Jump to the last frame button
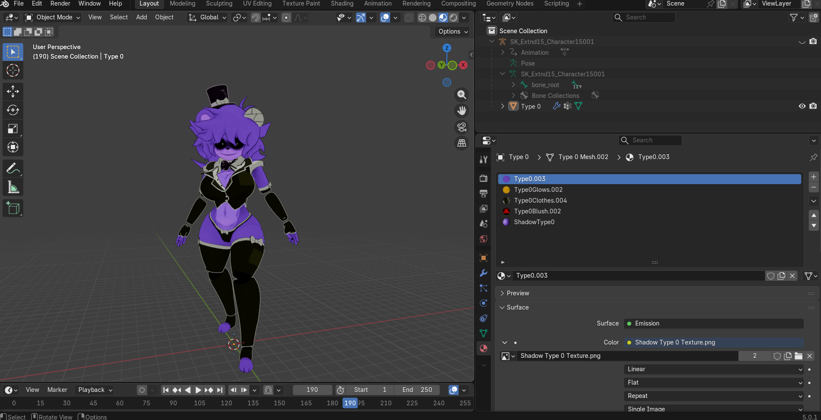 point(220,390)
